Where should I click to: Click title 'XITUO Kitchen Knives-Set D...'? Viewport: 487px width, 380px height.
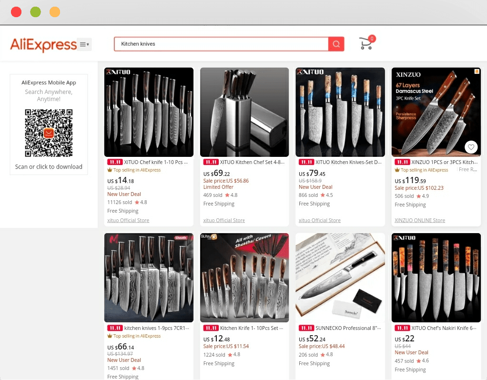point(348,162)
